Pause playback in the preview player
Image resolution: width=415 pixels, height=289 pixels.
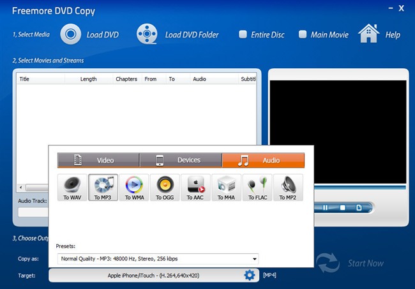tap(325, 208)
